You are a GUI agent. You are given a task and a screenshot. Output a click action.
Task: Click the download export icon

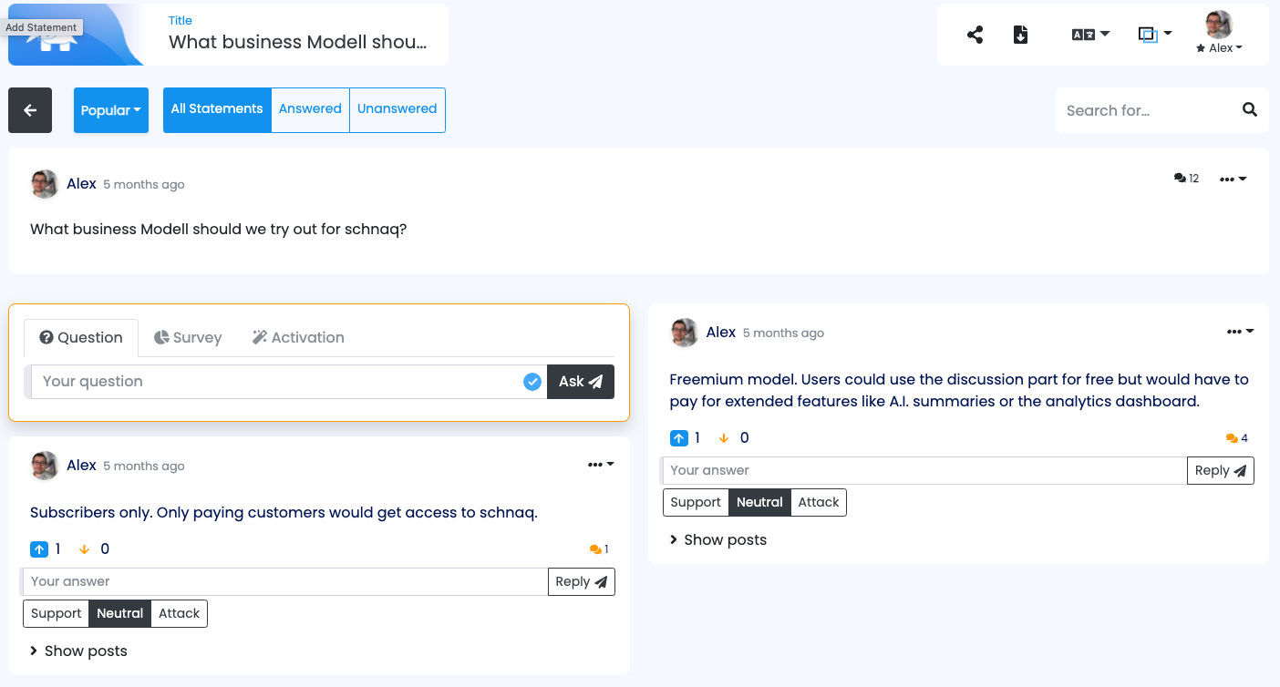click(1021, 36)
